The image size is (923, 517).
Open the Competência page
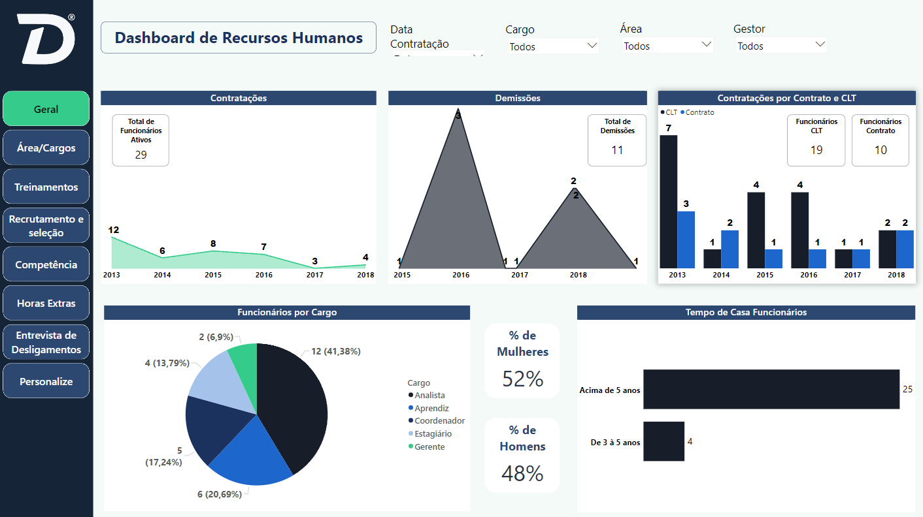click(46, 264)
